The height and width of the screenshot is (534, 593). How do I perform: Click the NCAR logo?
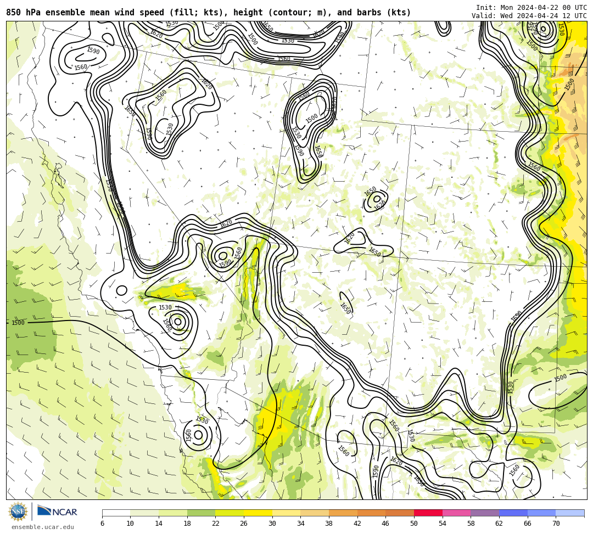pos(57,511)
